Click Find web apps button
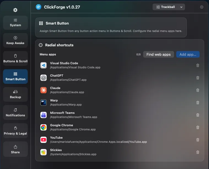This screenshot has width=209, height=169. coord(159,54)
